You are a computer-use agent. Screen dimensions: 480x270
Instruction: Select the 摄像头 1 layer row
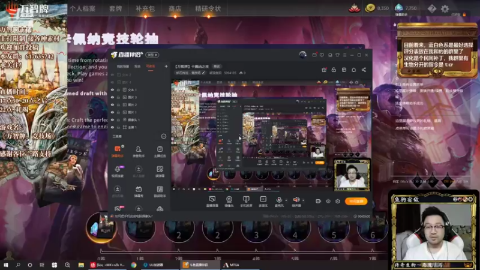click(139, 119)
